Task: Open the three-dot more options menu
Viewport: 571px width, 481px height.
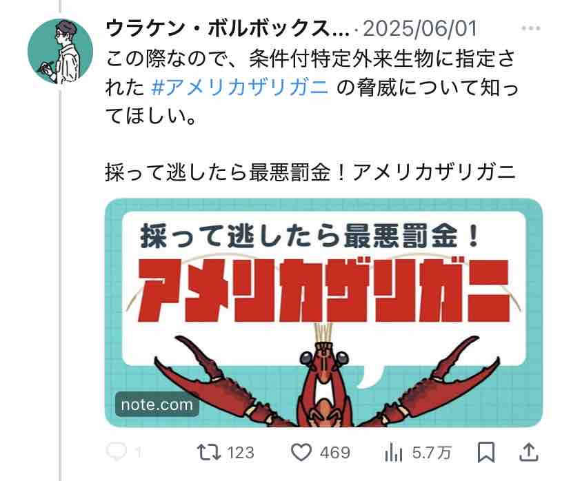Action: [530, 28]
